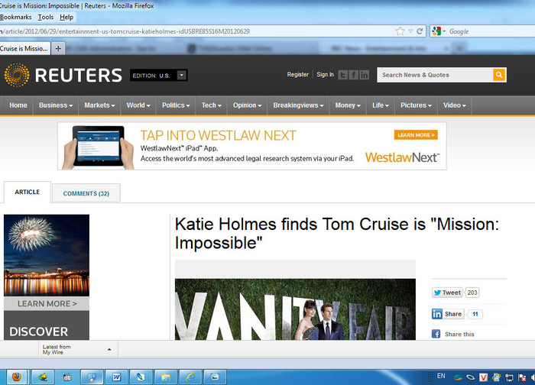The height and width of the screenshot is (385, 535).
Task: Open the Reuters LinkedIn icon in header
Action: coord(364,75)
